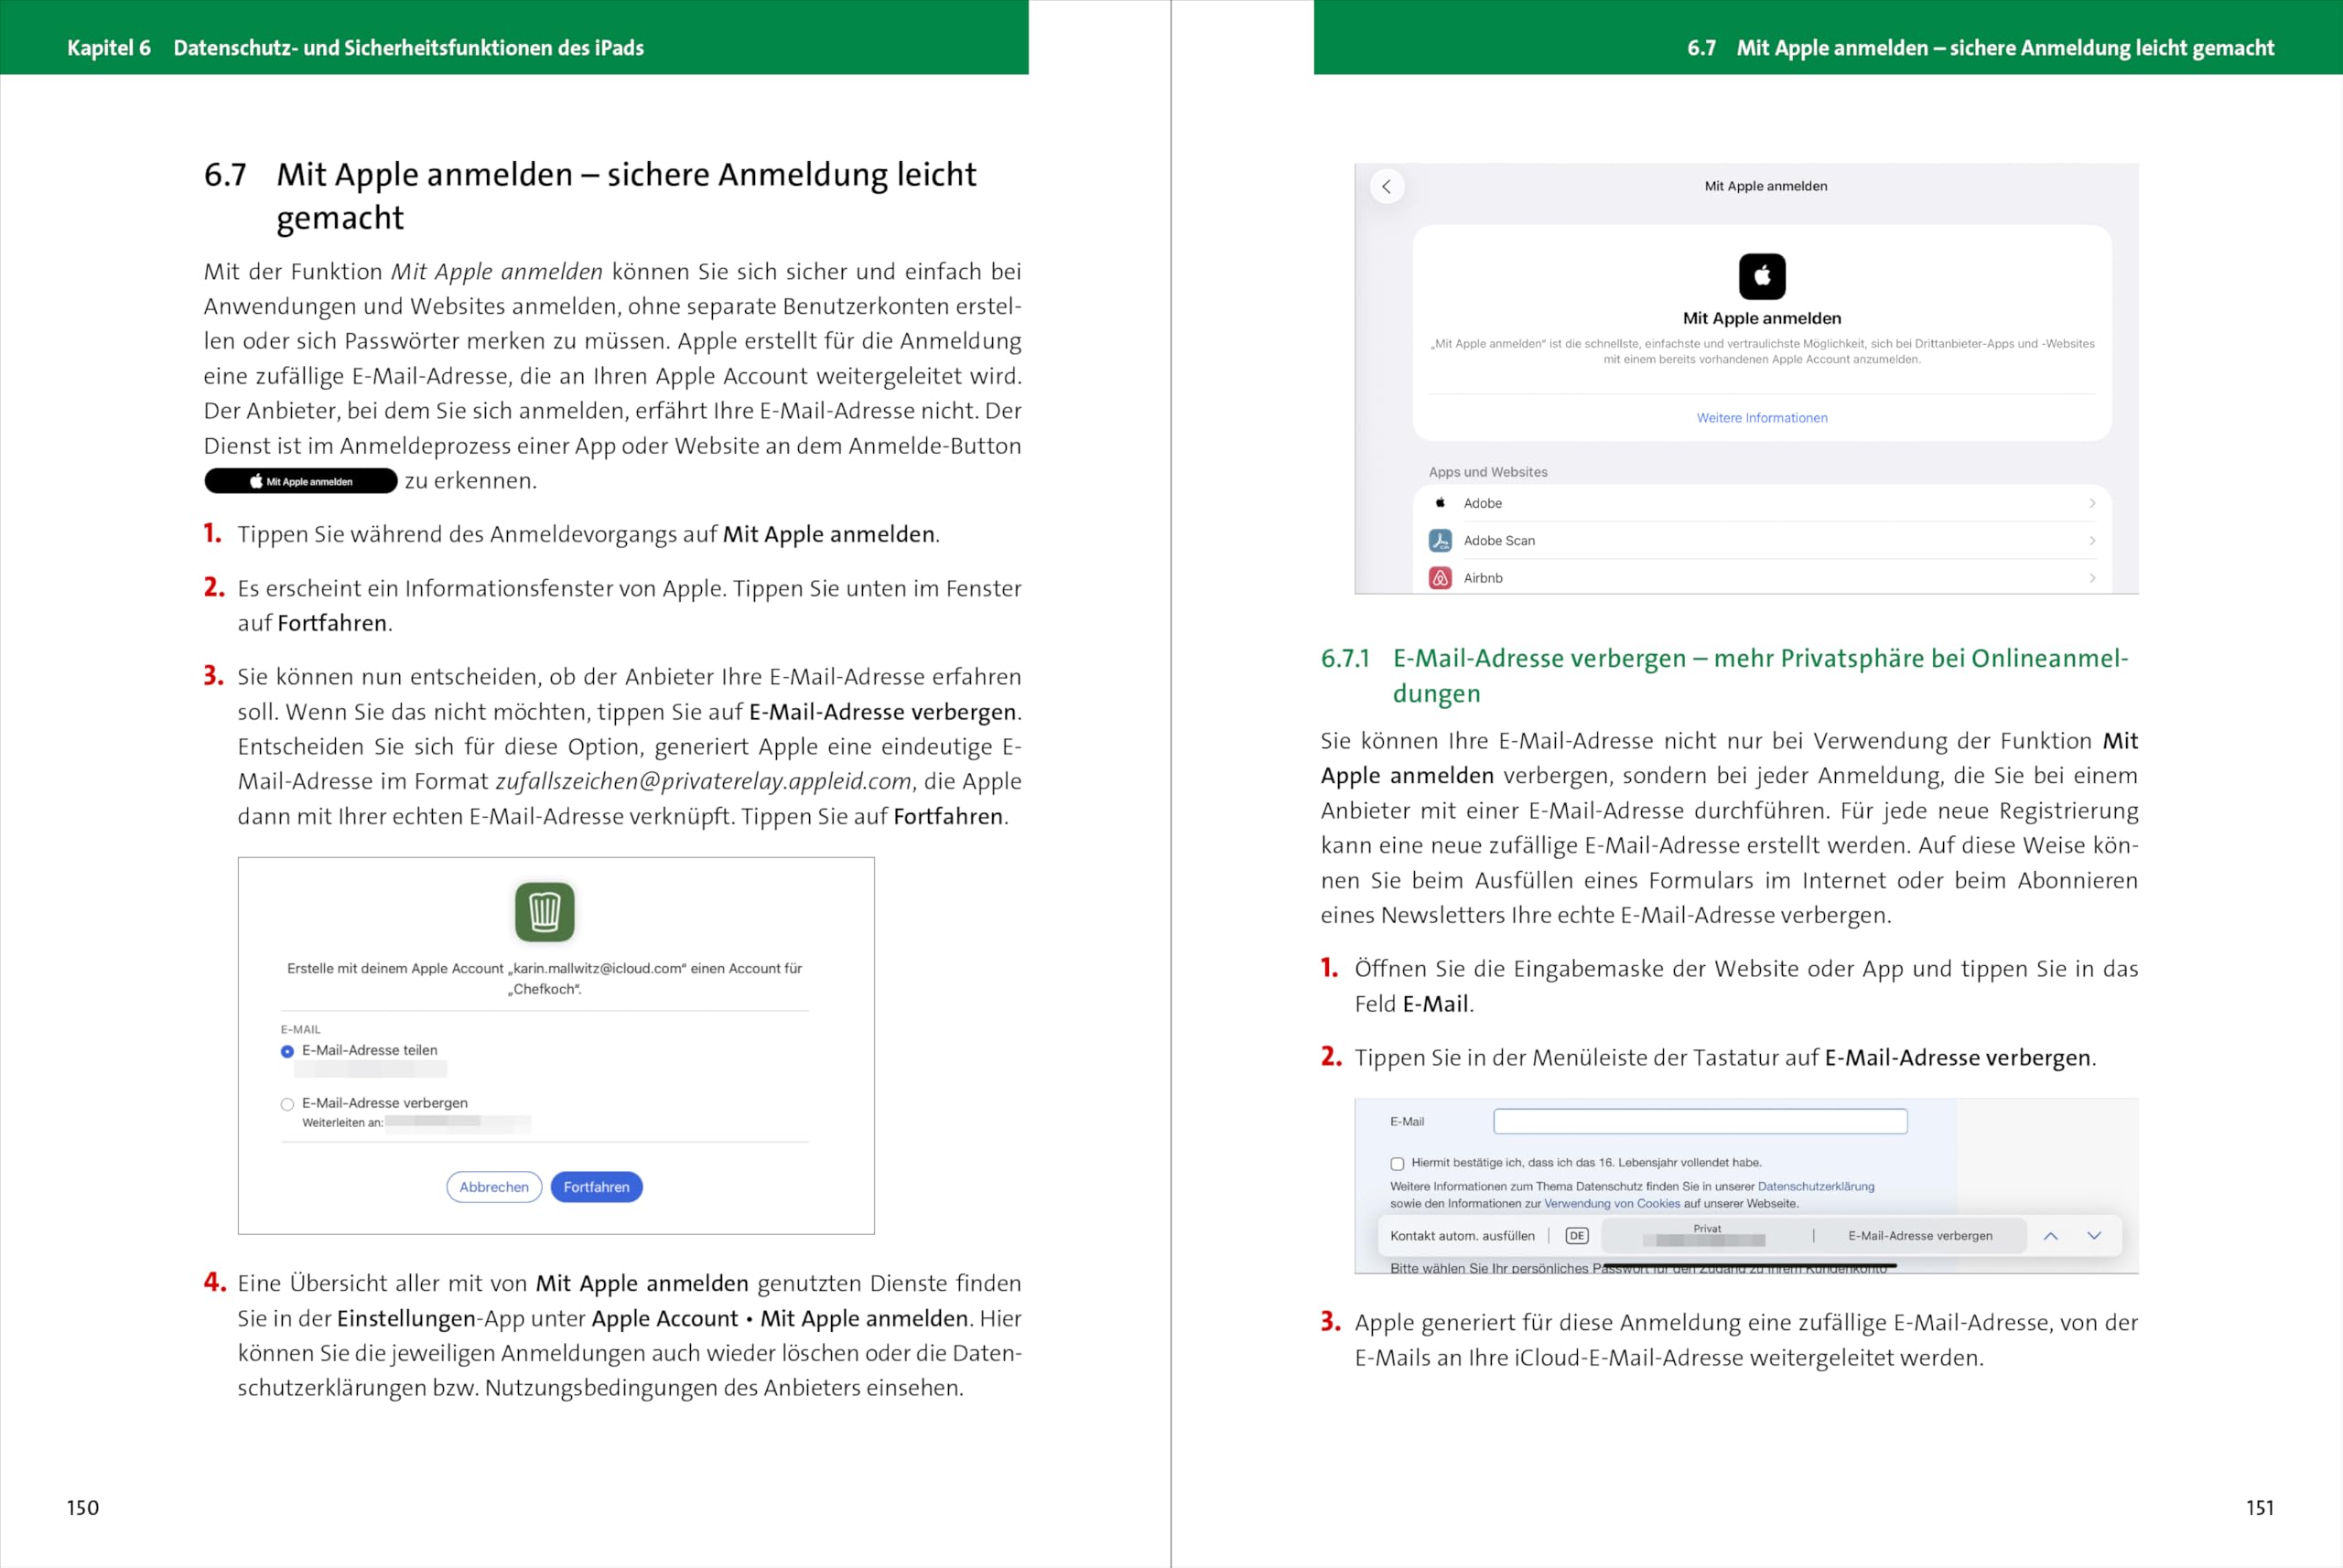Check the 16. Lebensjahr confirmation checkbox
Viewport: 2343px width, 1568px height.
pos(1397,1163)
